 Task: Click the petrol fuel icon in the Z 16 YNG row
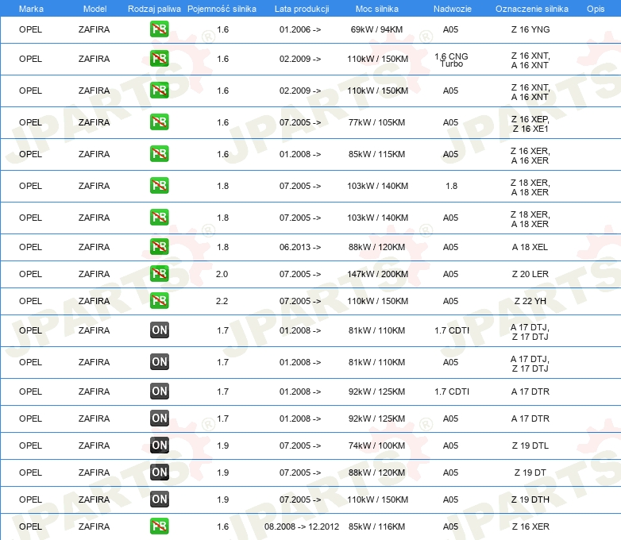159,29
